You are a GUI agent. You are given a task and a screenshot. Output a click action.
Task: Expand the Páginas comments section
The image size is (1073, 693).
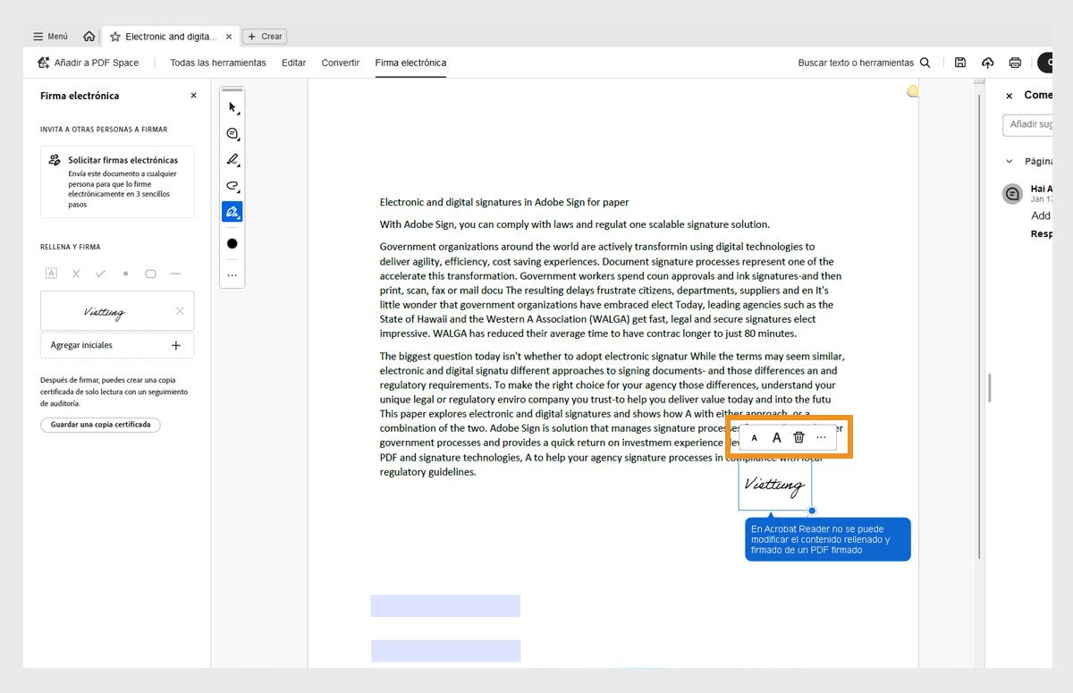point(1010,161)
